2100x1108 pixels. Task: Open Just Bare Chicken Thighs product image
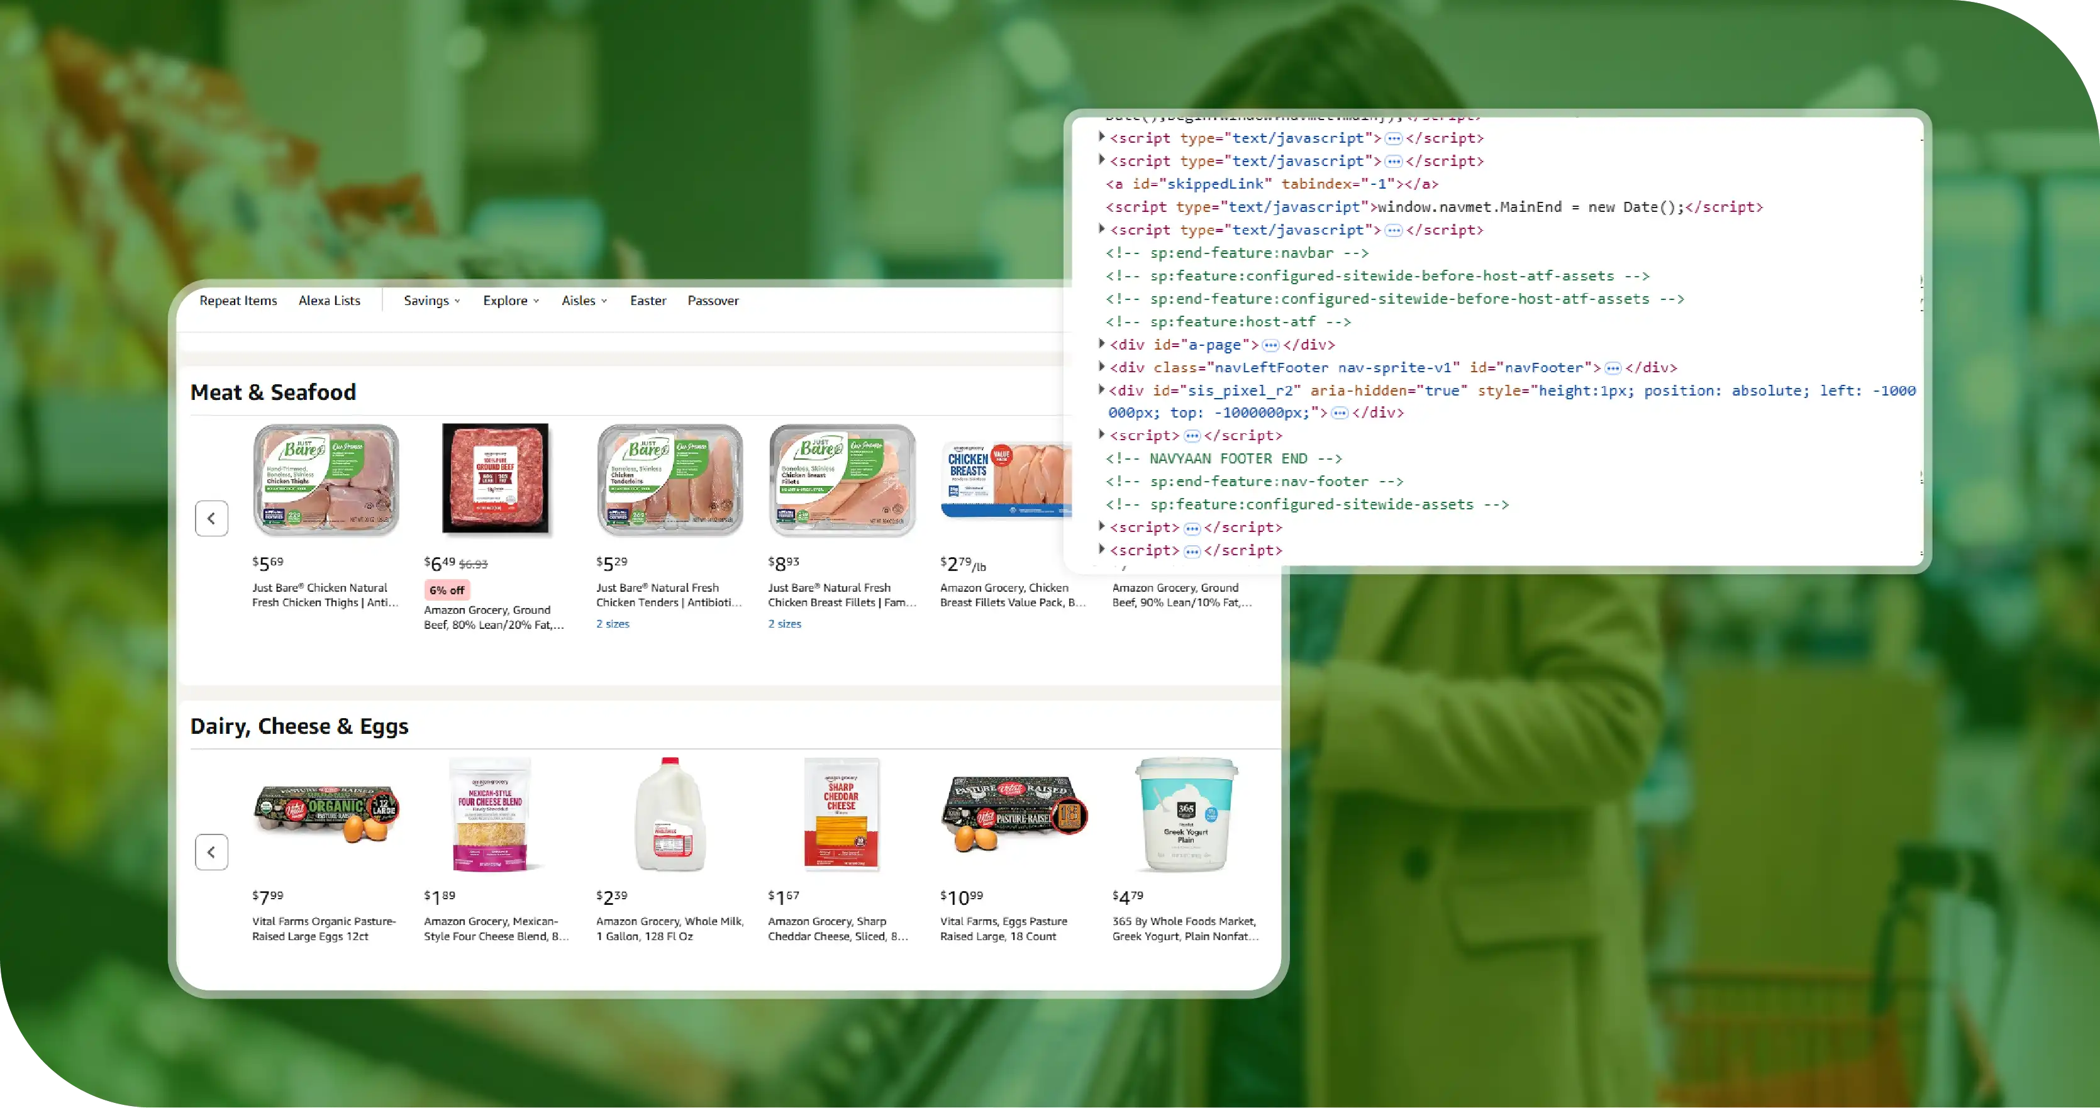click(326, 479)
